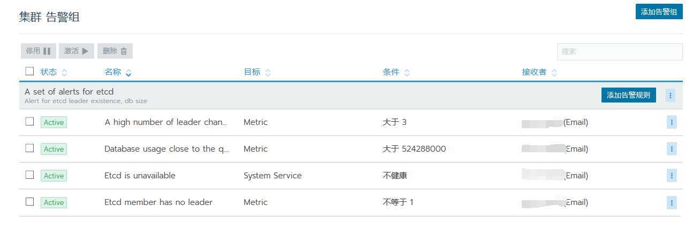Click the 激活 activate button
The height and width of the screenshot is (228, 693).
77,51
